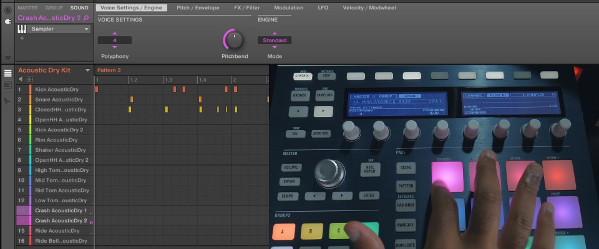Mute sound slot number 2
The width and height of the screenshot is (599, 249).
(19, 100)
